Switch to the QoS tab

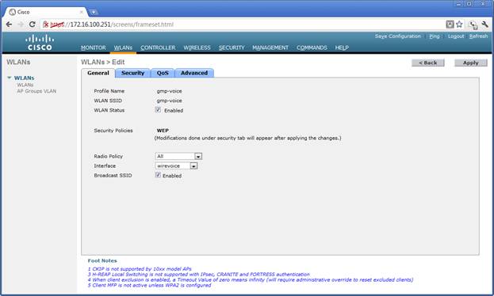point(163,73)
